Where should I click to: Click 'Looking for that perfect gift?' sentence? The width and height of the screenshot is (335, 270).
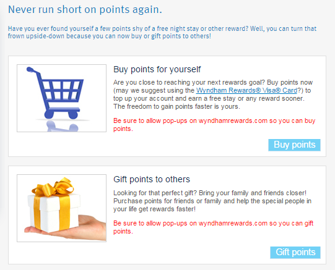click(155, 193)
